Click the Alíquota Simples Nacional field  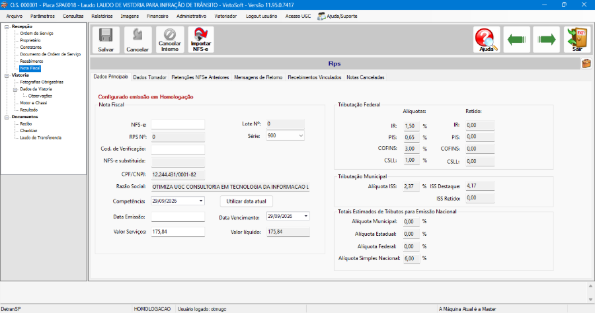(x=411, y=258)
